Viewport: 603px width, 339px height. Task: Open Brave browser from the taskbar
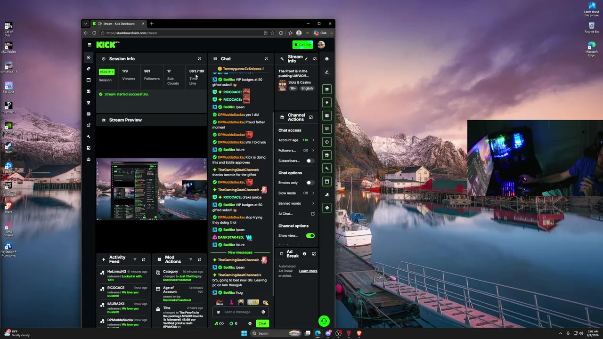[x=359, y=333]
